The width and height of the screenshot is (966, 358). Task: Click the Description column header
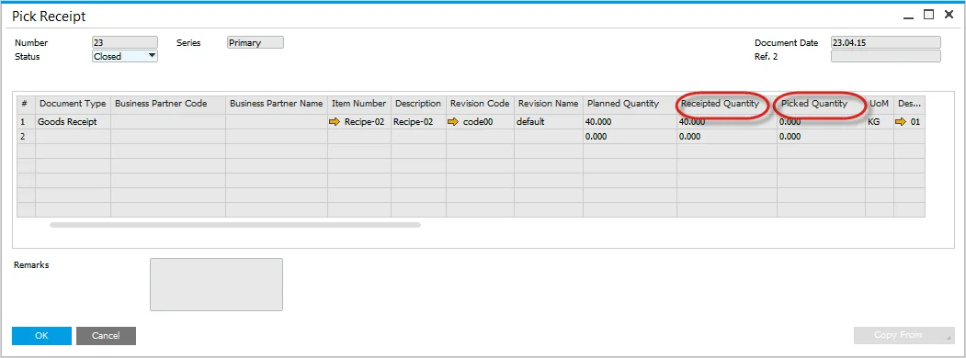click(418, 104)
